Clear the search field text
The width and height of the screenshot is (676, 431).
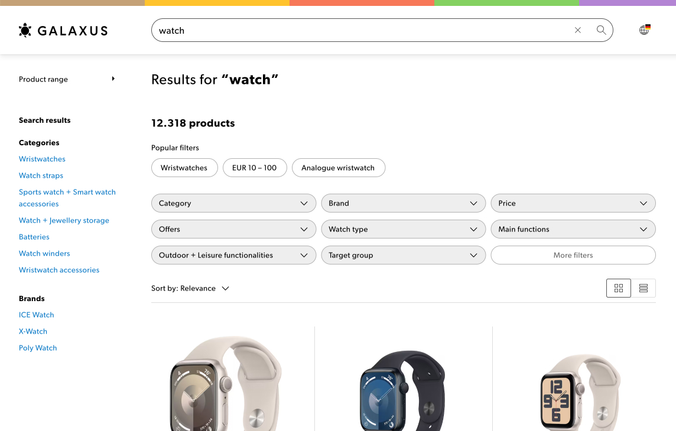[x=578, y=30]
